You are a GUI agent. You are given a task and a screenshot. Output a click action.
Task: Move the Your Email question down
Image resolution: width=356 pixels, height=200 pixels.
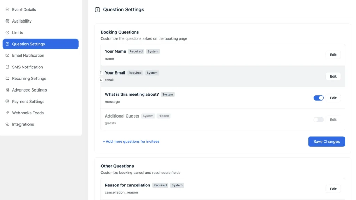(x=100, y=80)
